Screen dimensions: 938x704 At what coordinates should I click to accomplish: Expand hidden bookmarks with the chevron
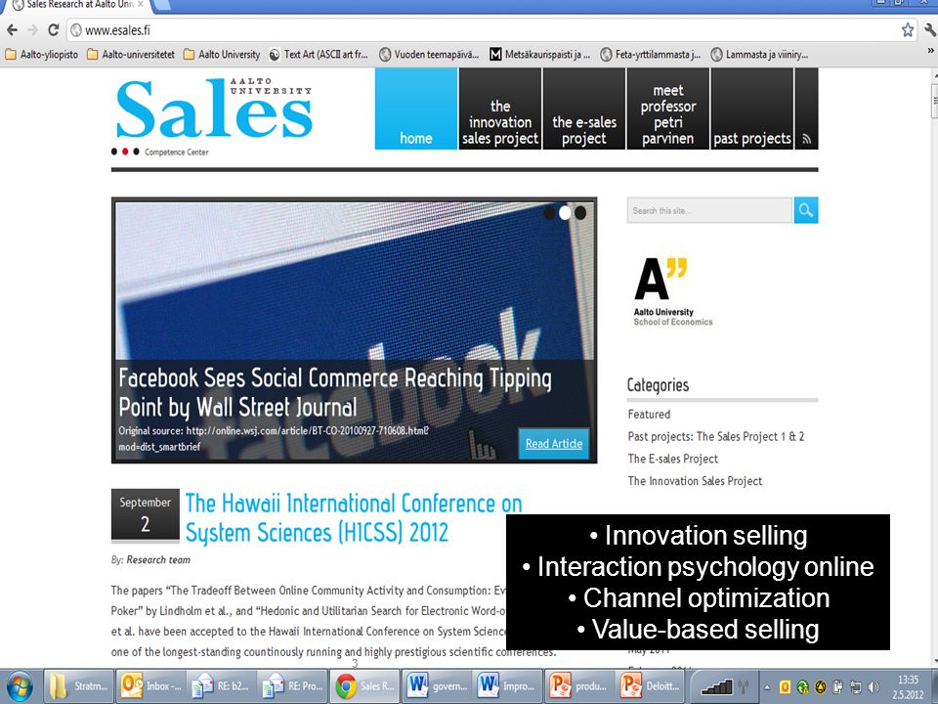[x=930, y=52]
